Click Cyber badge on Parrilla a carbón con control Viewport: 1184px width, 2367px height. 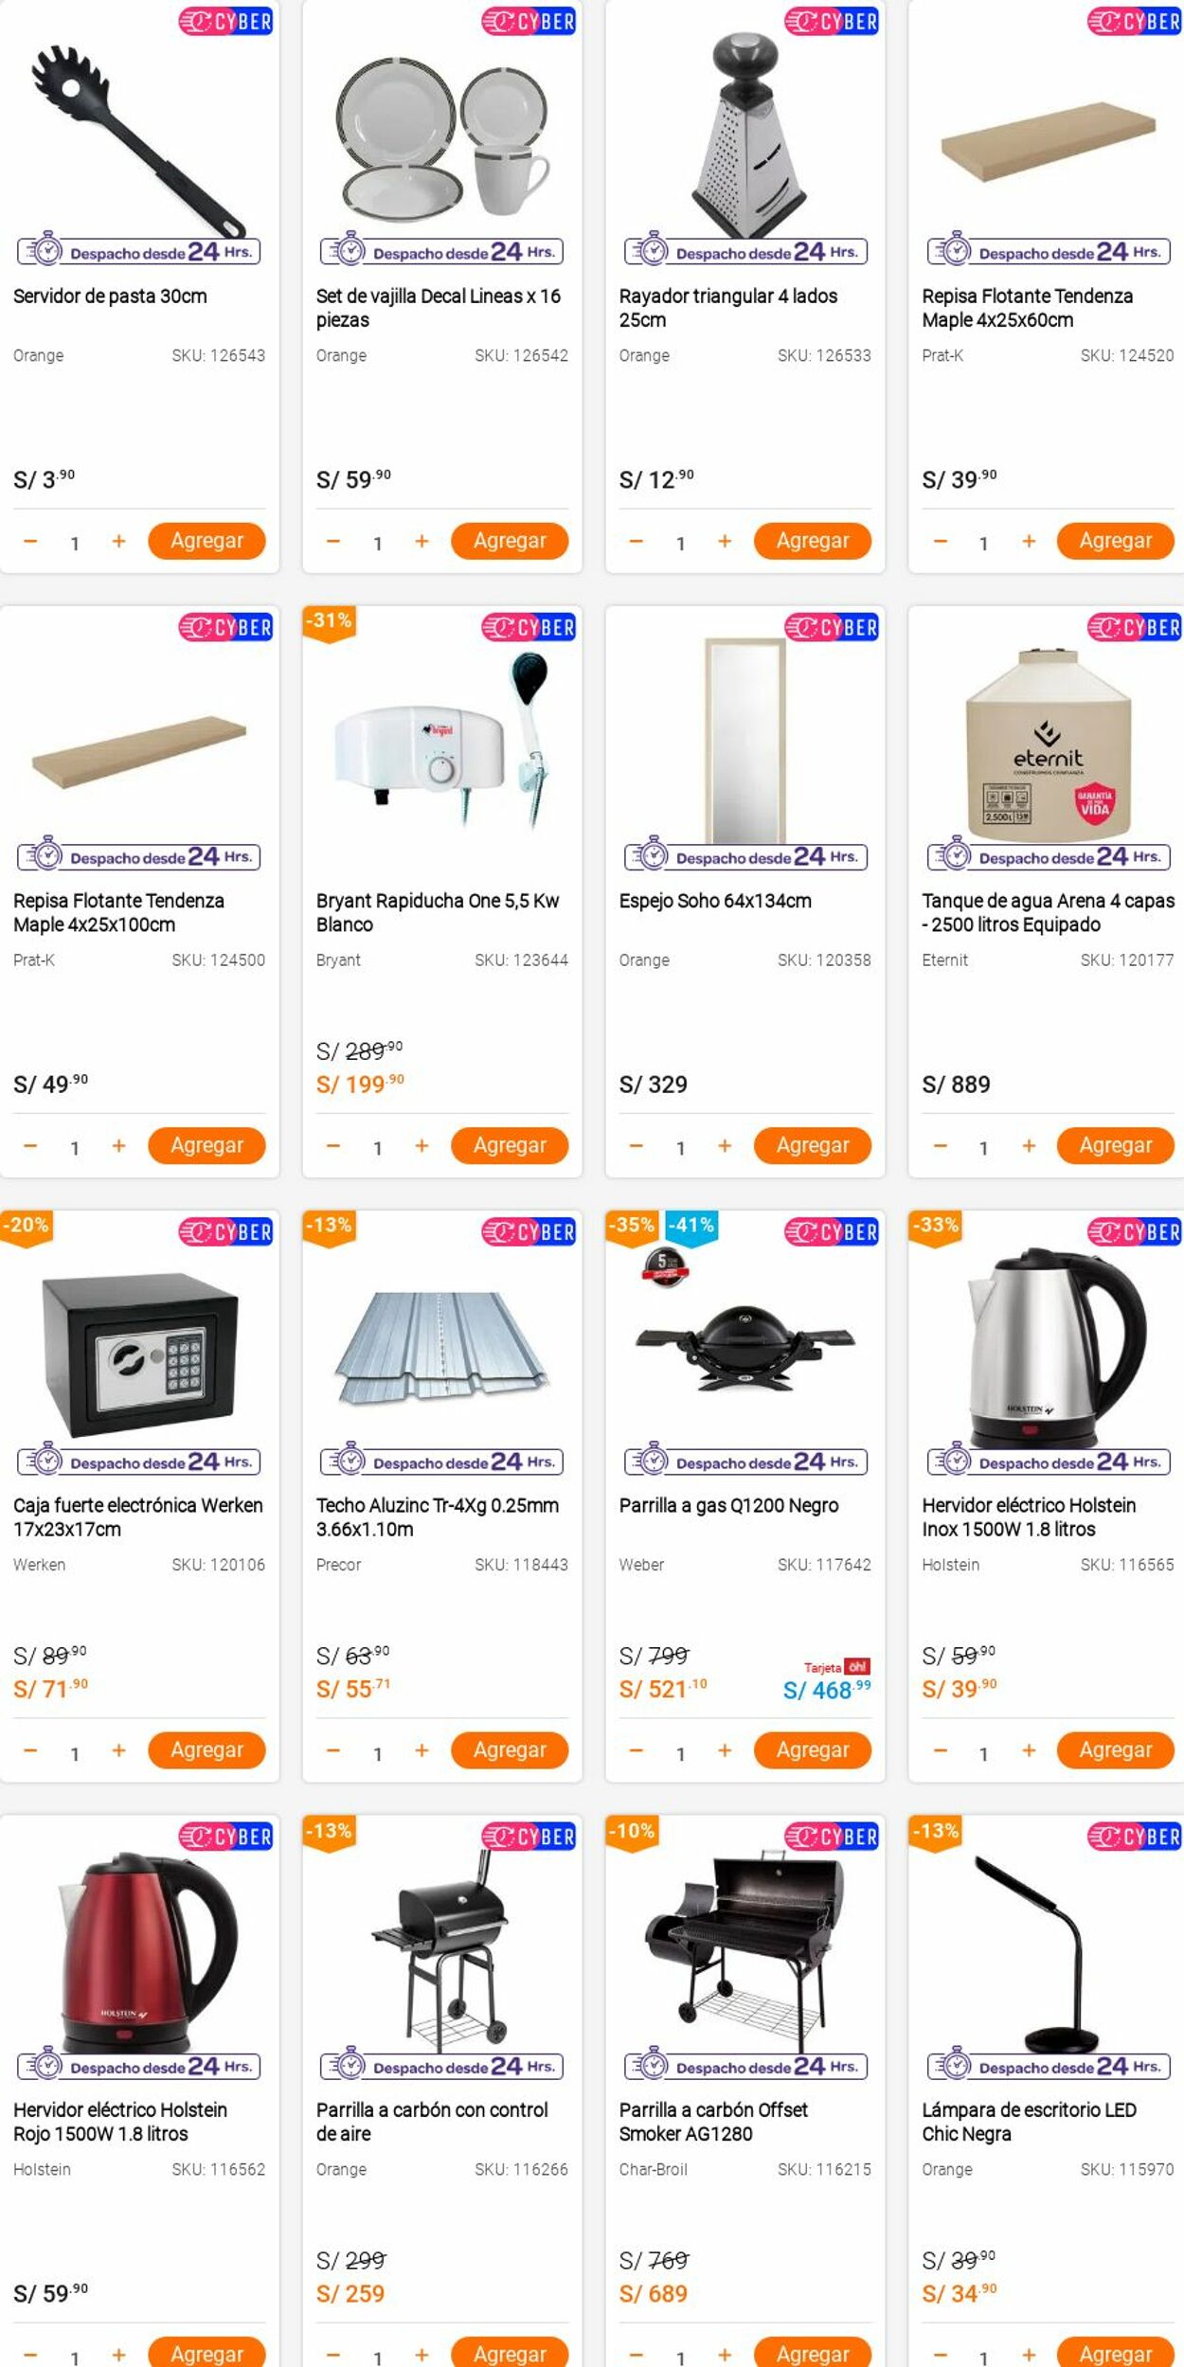529,1837
